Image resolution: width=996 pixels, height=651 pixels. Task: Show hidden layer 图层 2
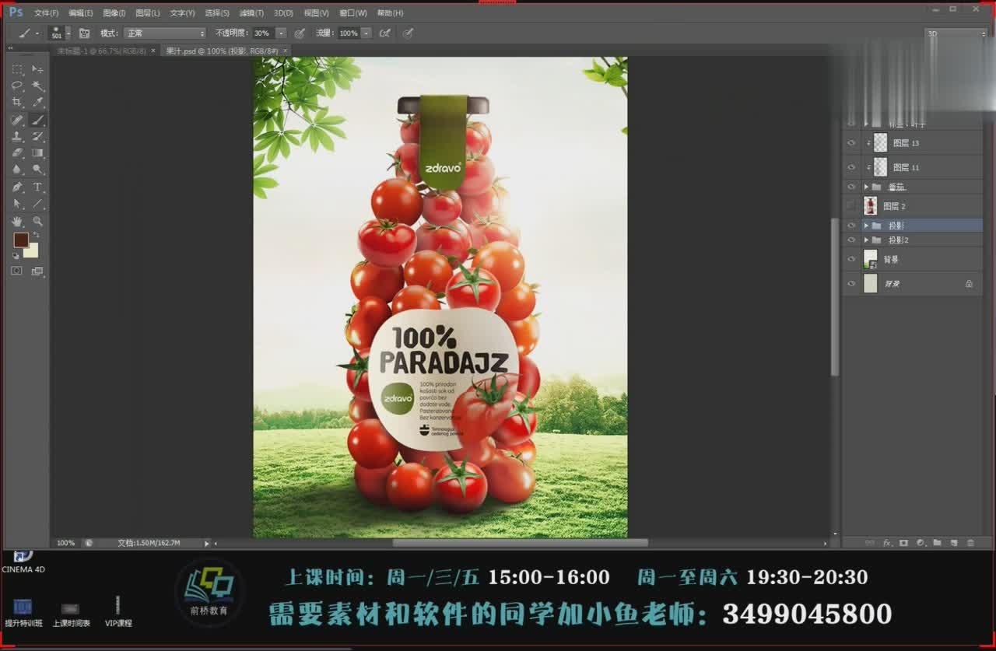(850, 206)
